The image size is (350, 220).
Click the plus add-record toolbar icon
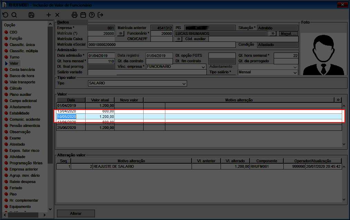point(48,15)
